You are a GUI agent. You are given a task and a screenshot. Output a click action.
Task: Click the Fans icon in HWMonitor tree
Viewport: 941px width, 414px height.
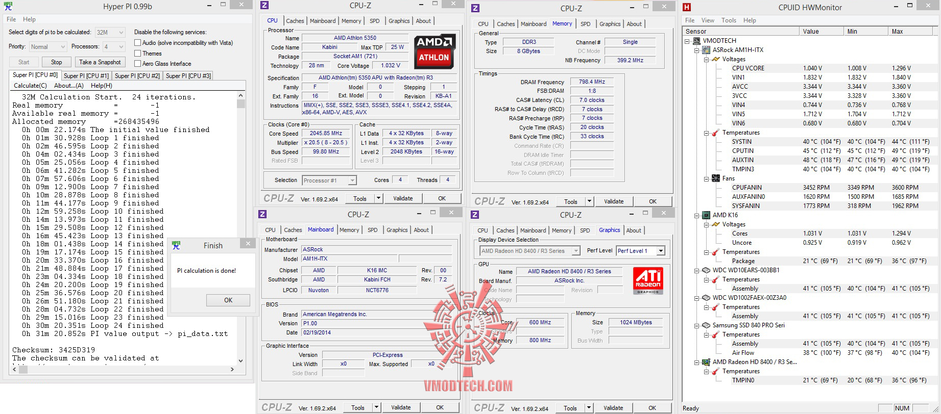[716, 178]
